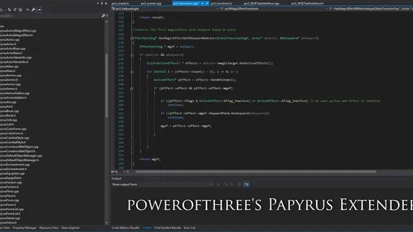Screen dimensions: 413x232
Task: Toggle the Preview Selected Items button
Action: (x=39, y=10)
